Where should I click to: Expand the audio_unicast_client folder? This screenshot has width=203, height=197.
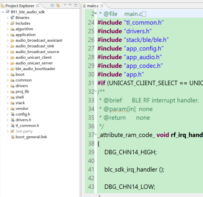[8, 57]
